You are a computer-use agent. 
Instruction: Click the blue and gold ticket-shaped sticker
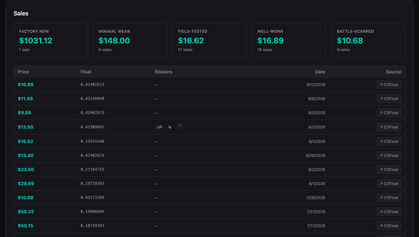click(x=159, y=127)
